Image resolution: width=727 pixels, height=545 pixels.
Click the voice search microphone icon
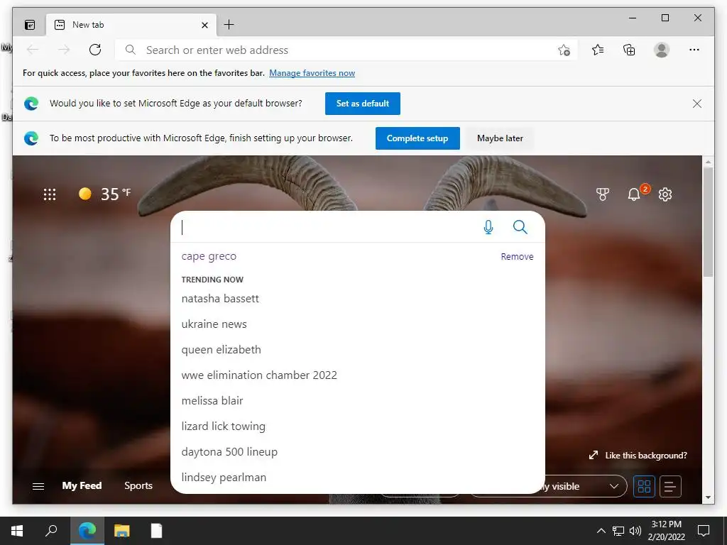pyautogui.click(x=488, y=227)
